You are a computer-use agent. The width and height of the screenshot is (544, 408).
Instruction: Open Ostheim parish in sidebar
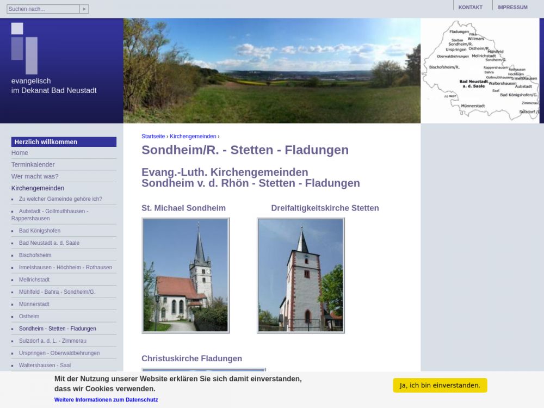[29, 317]
